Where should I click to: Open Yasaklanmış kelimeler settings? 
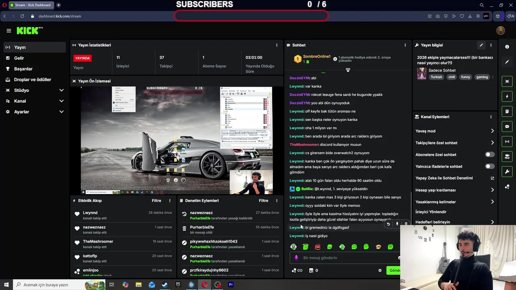(455, 202)
